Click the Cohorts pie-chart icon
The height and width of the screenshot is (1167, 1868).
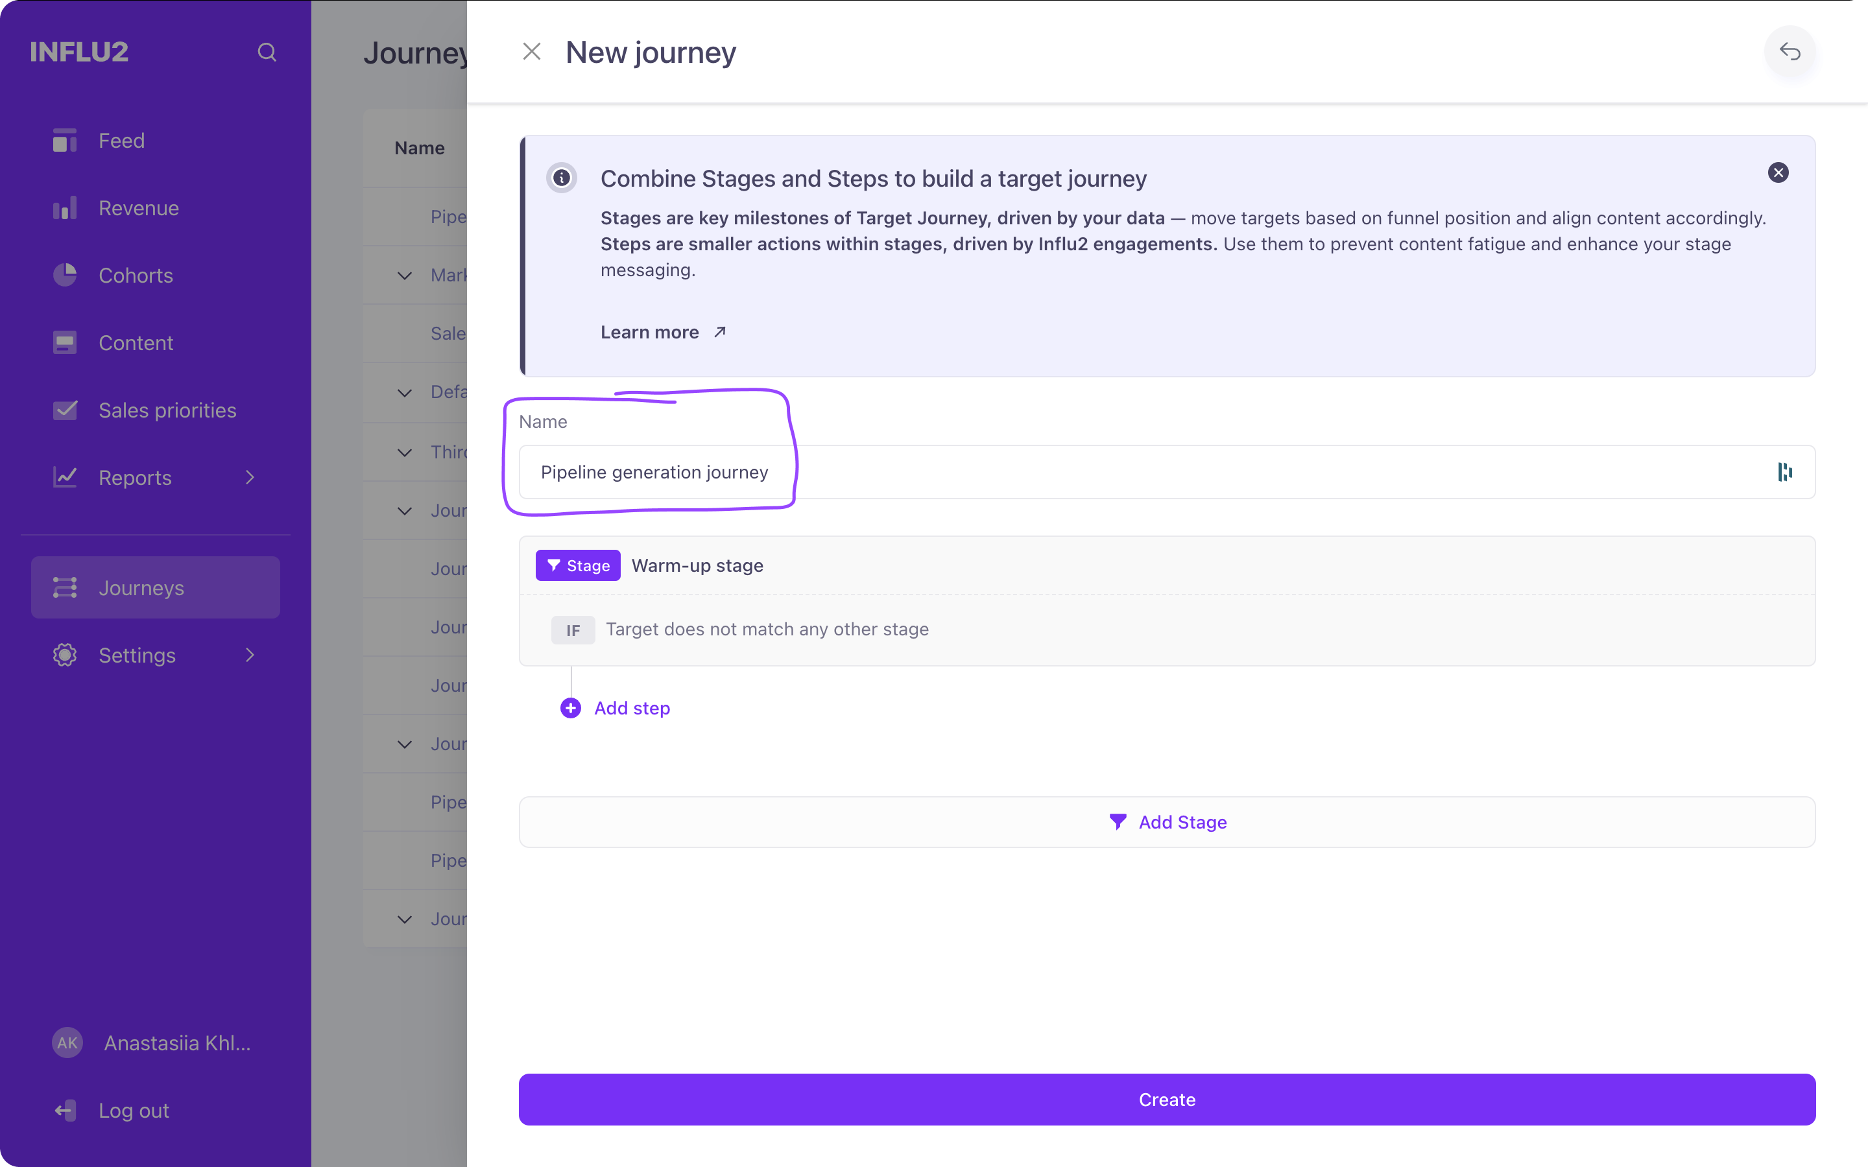click(65, 275)
